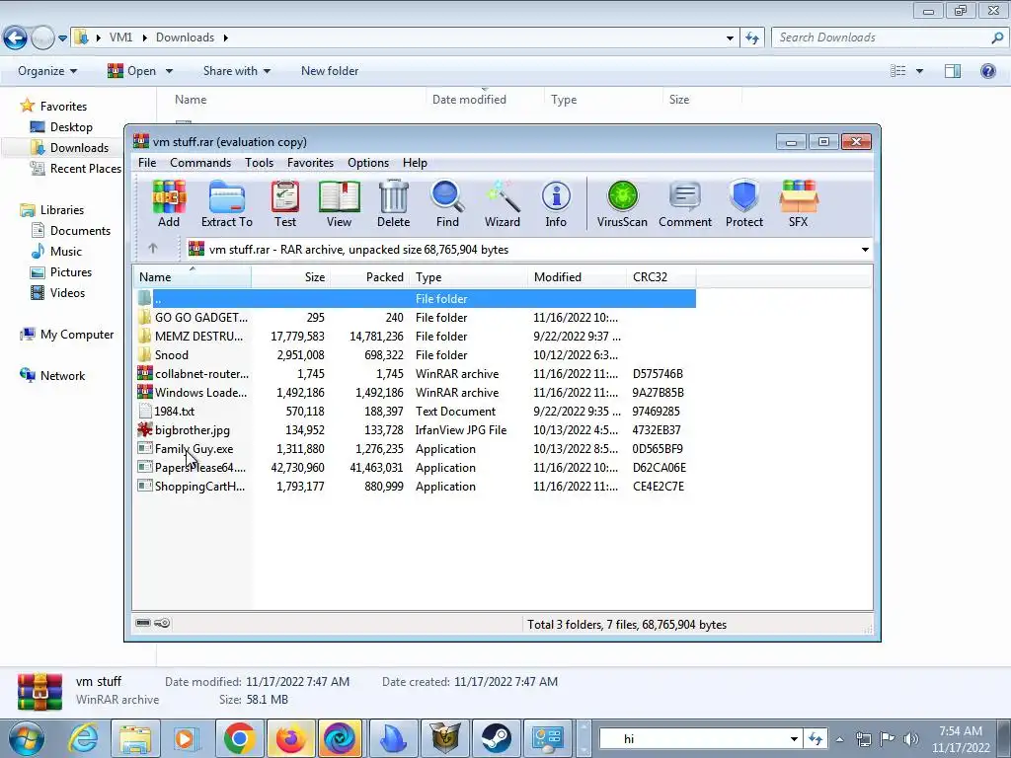Open the View book icon
The height and width of the screenshot is (758, 1011).
[340, 203]
